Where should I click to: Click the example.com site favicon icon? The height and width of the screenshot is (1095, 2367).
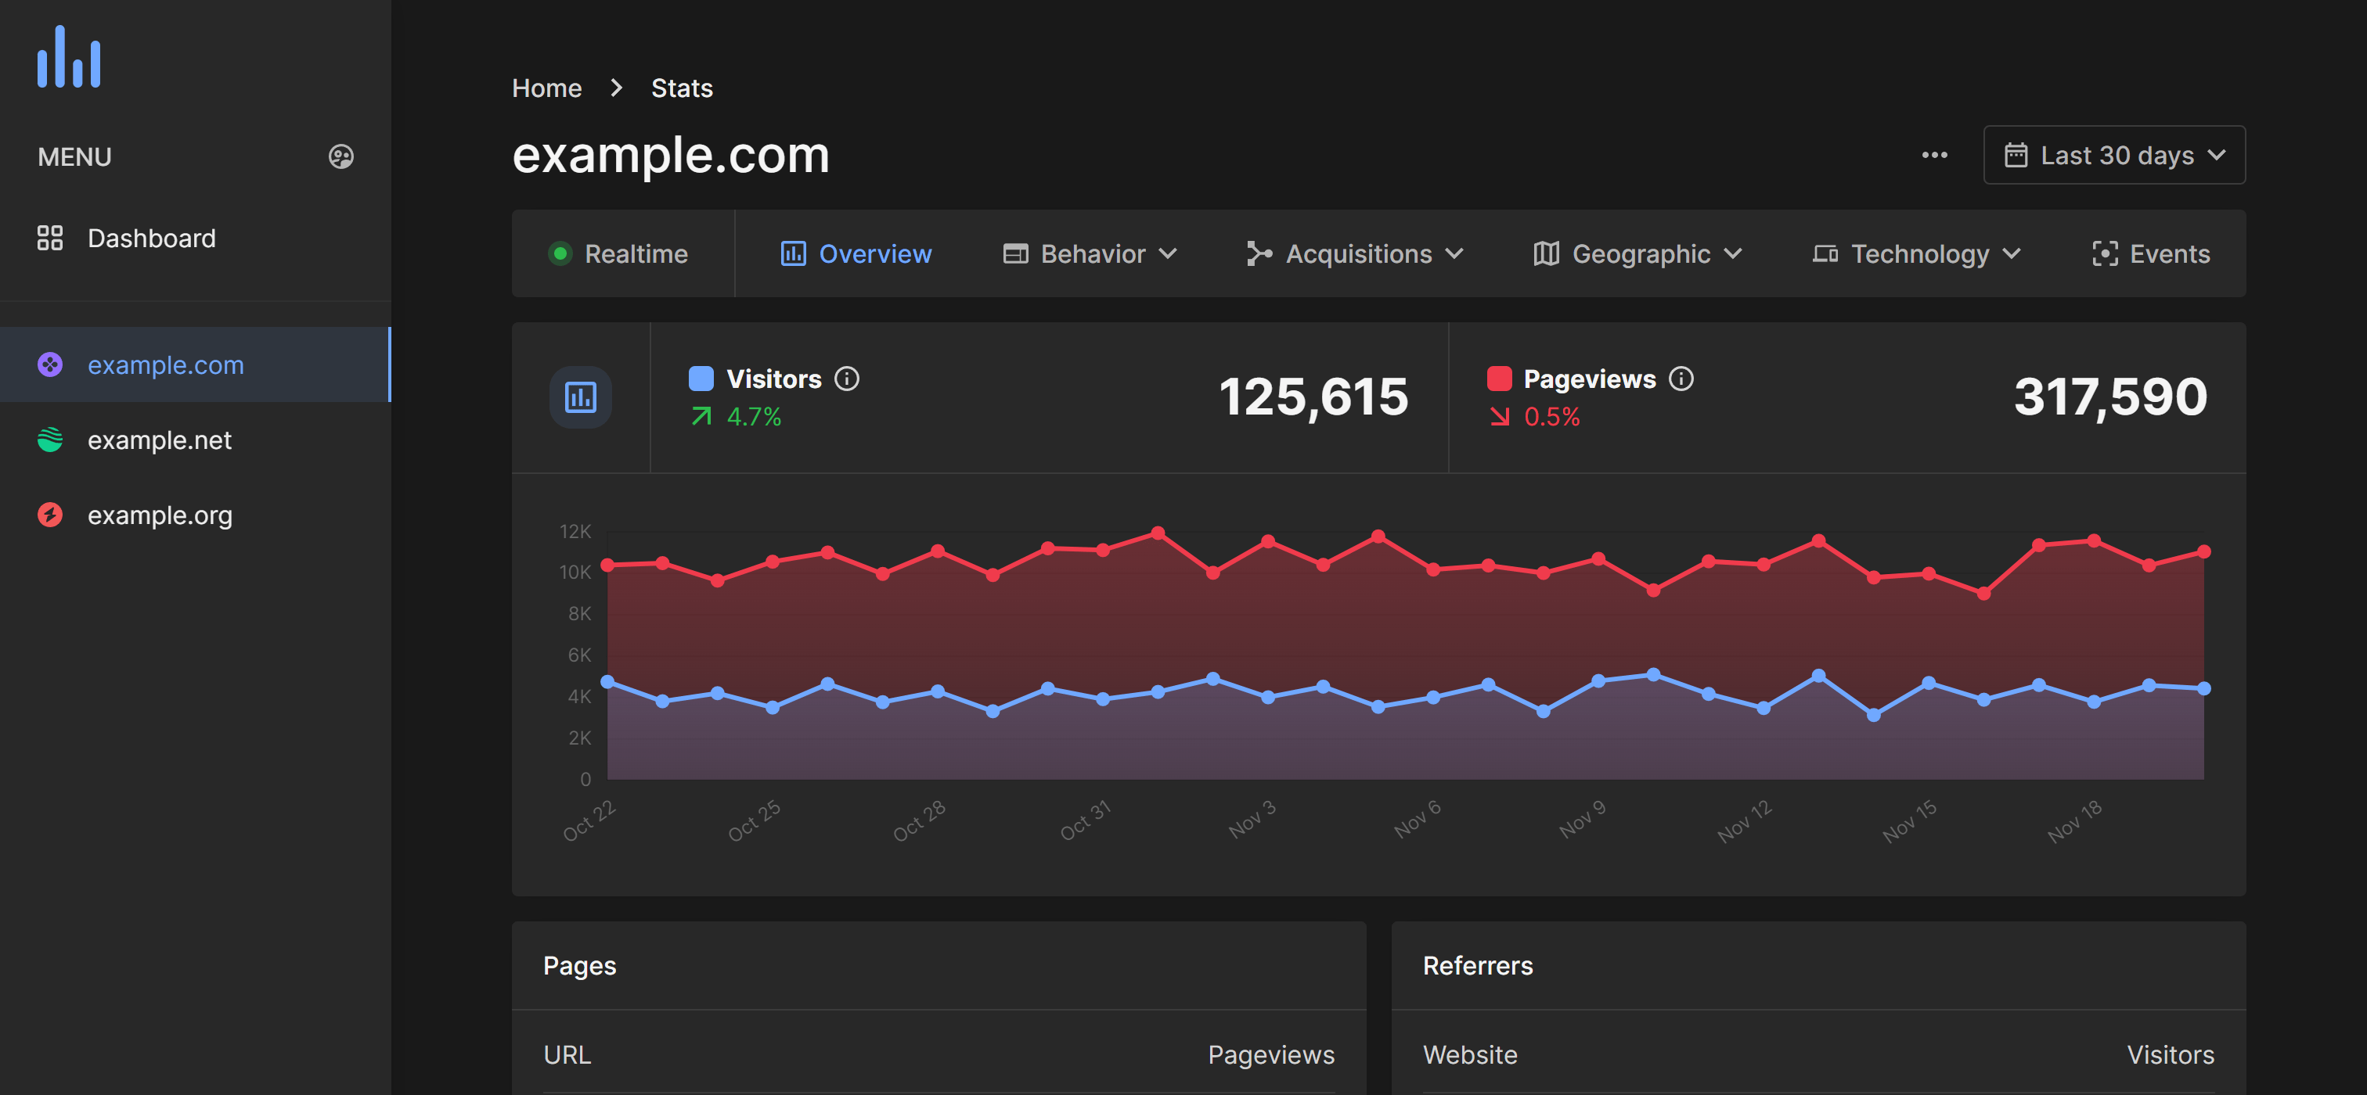pyautogui.click(x=50, y=364)
